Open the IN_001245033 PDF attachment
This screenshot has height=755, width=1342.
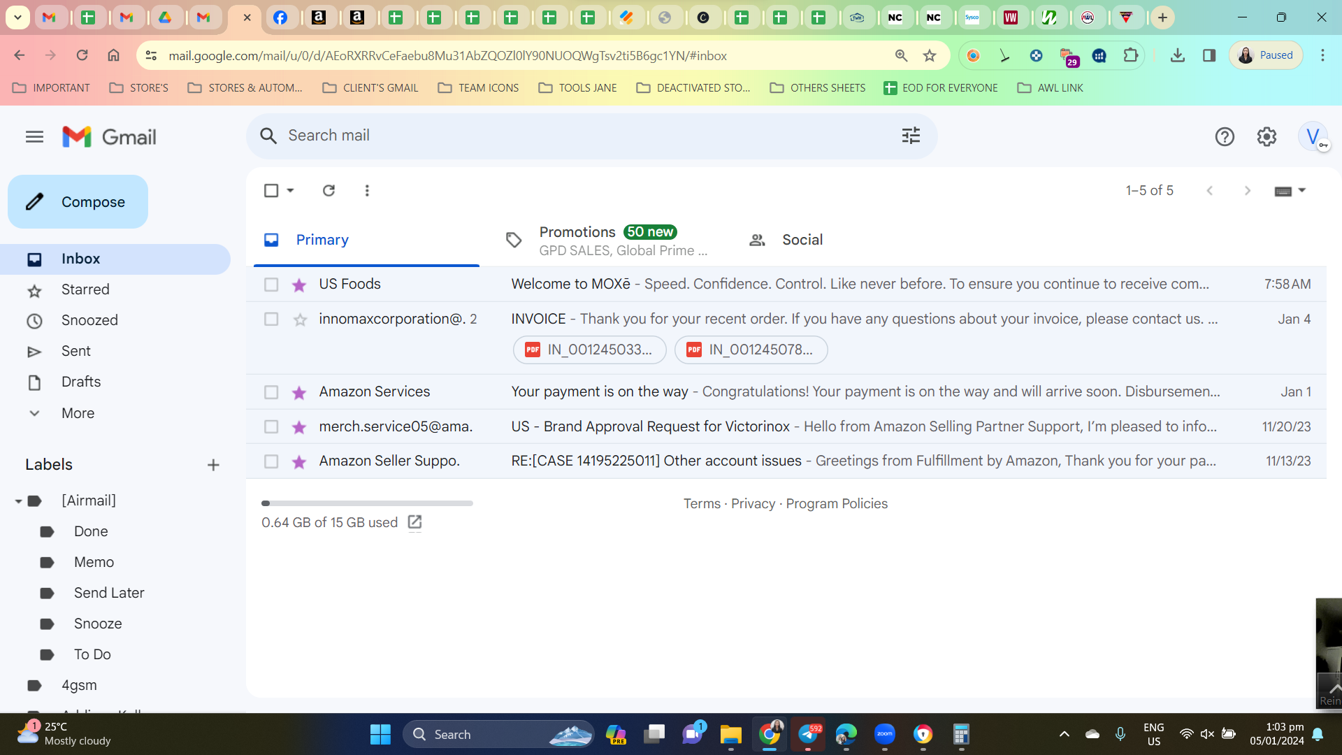(x=589, y=350)
